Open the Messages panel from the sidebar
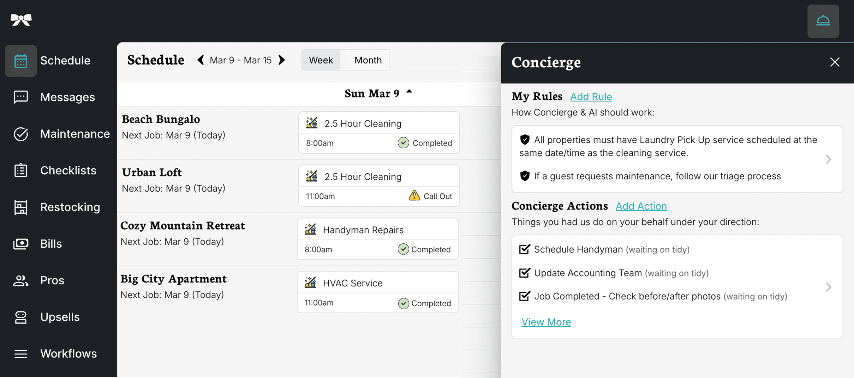 point(67,97)
